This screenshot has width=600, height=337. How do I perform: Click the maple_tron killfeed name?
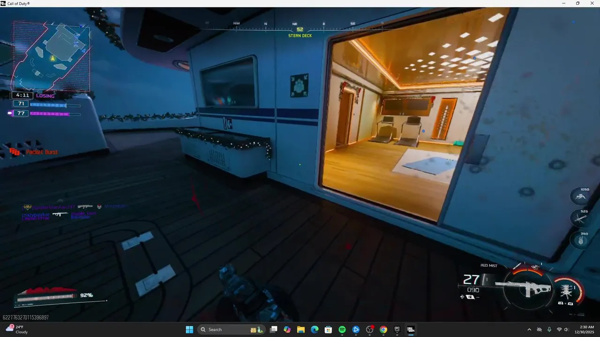tap(83, 213)
